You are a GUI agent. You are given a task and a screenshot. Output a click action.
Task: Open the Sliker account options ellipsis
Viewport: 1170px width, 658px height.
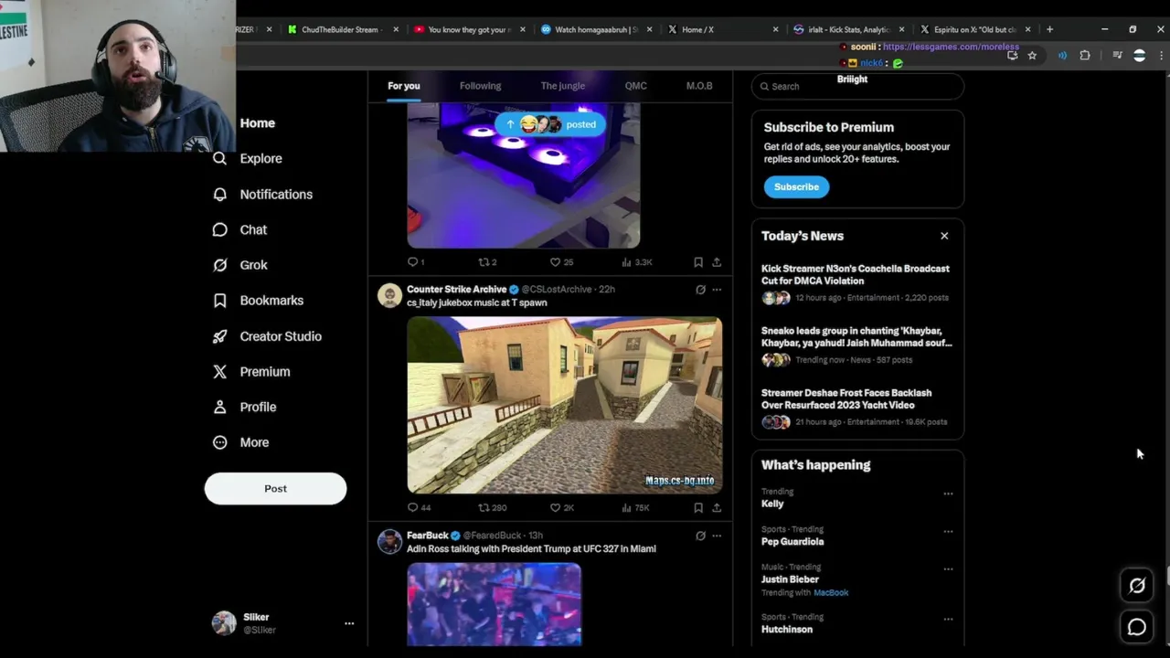(x=348, y=623)
